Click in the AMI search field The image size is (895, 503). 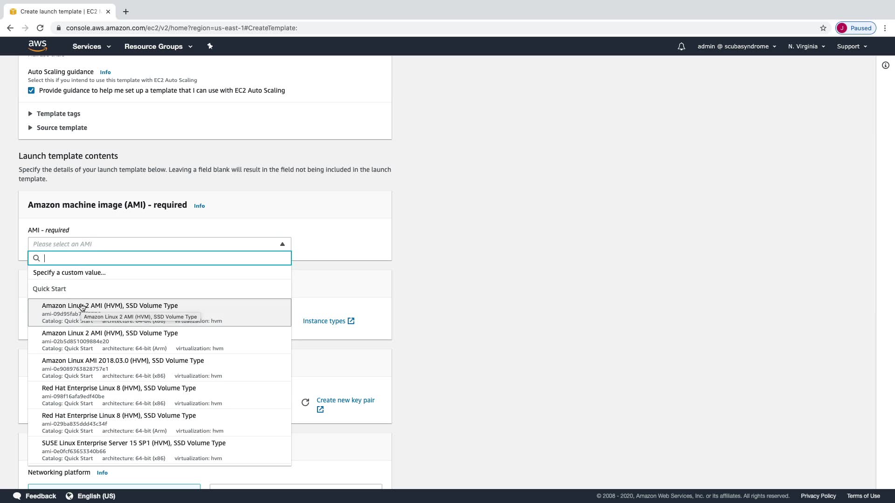click(165, 258)
